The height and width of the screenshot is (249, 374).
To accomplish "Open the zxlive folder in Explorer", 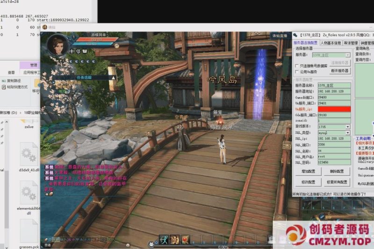I will pyautogui.click(x=29, y=124).
